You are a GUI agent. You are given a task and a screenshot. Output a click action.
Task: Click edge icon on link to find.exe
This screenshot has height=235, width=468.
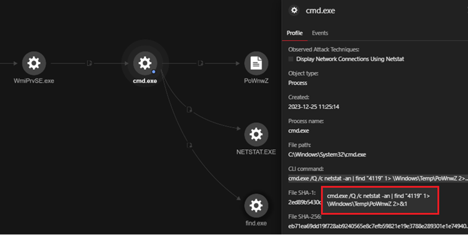pyautogui.click(x=189, y=145)
